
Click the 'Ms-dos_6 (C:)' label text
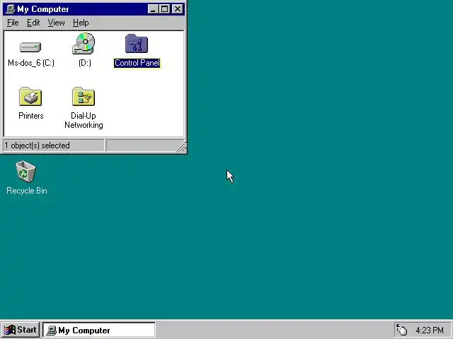click(31, 63)
